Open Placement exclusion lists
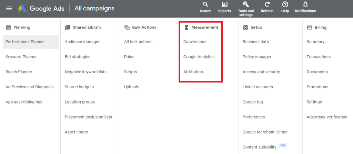Image resolution: width=353 pixels, height=154 pixels. [89, 117]
